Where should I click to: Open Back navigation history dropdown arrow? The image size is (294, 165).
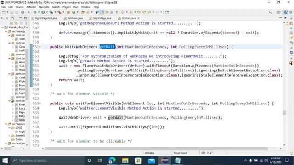pos(153,12)
